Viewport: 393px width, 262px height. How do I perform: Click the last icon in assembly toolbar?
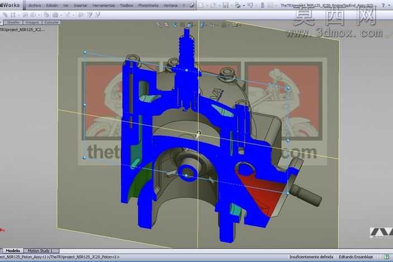[x=98, y=15]
